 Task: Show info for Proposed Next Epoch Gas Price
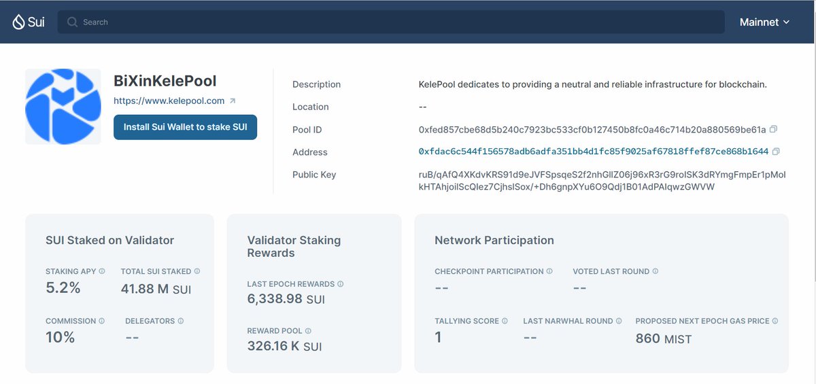point(775,321)
